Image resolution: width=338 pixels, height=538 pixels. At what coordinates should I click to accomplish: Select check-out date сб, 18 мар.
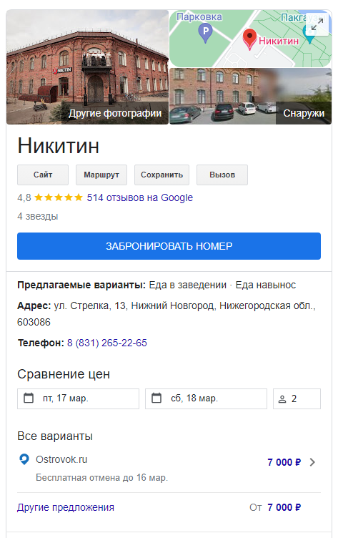pos(206,398)
